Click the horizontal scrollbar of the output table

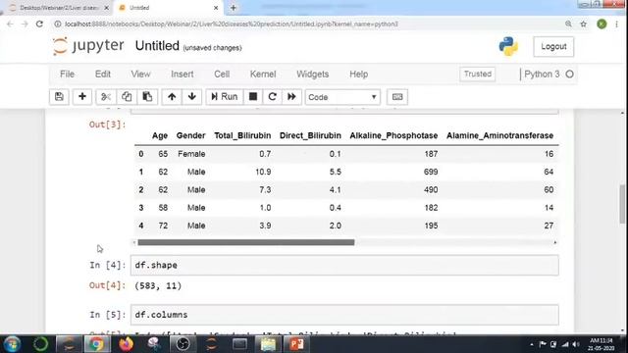[x=246, y=242]
